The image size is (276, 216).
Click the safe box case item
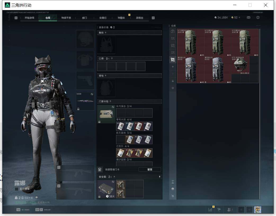point(106,189)
